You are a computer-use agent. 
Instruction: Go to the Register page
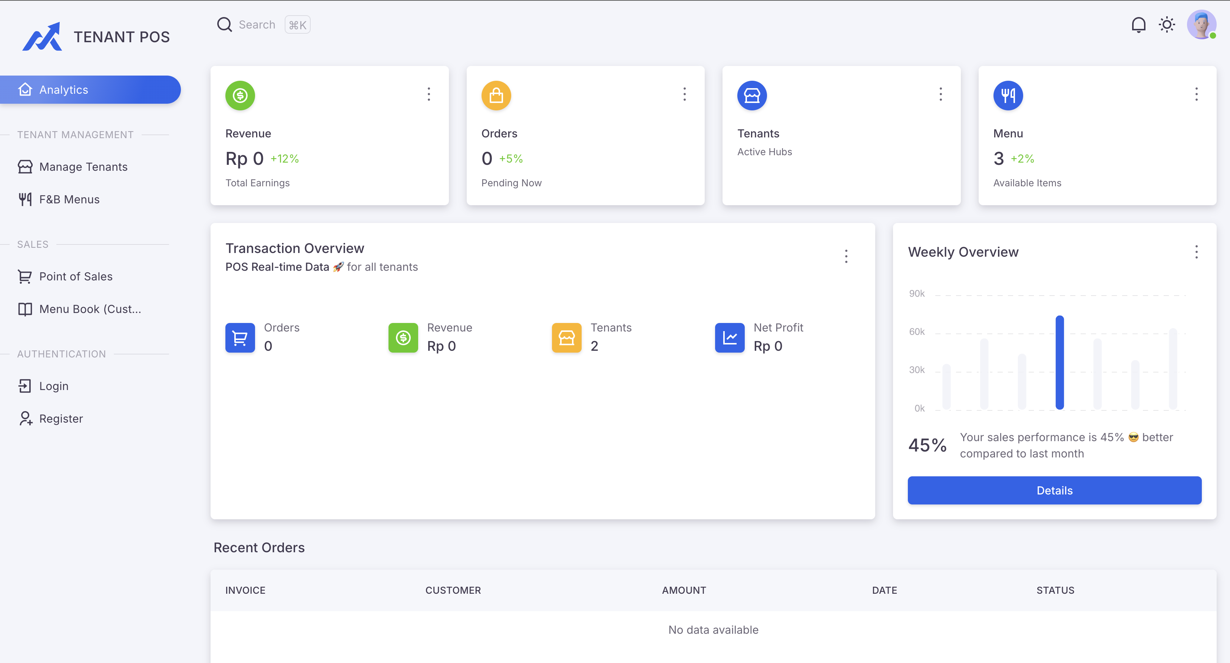point(90,418)
